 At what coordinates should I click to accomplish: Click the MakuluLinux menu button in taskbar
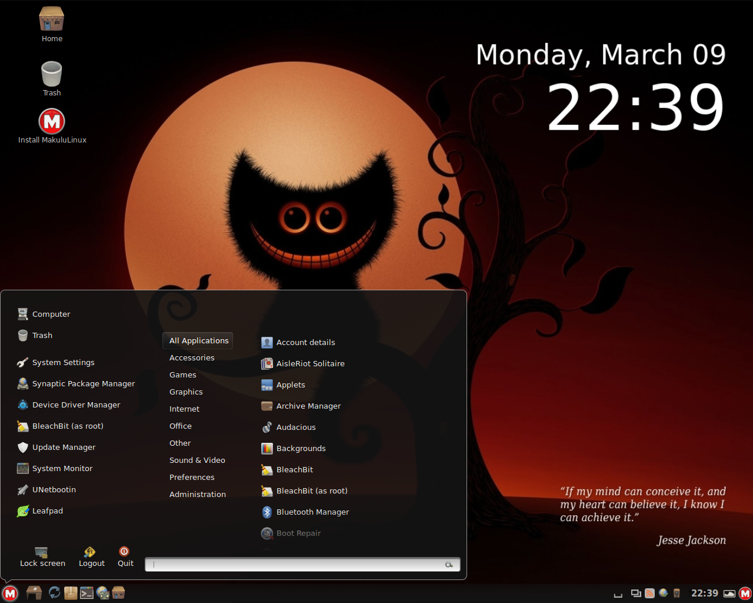(10, 593)
